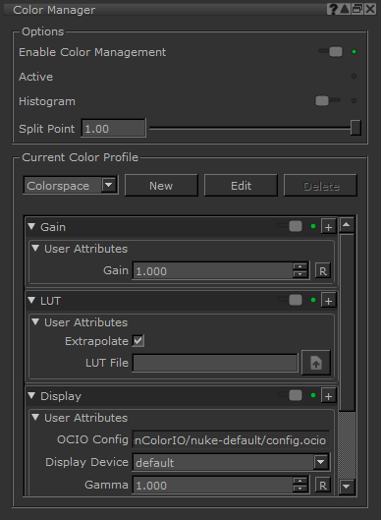Uncheck the Extrapolate checkbox
This screenshot has height=520, width=381.
coord(138,340)
